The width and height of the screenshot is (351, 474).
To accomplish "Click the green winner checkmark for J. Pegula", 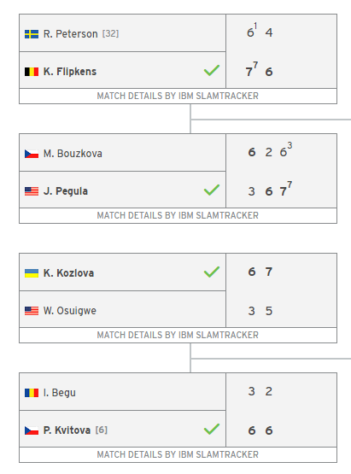I will click(x=212, y=190).
